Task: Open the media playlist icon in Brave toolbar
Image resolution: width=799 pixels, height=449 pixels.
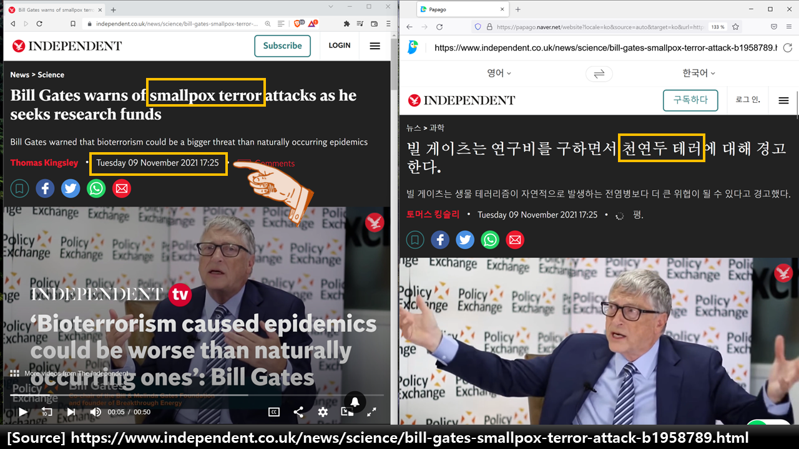Action: click(361, 24)
